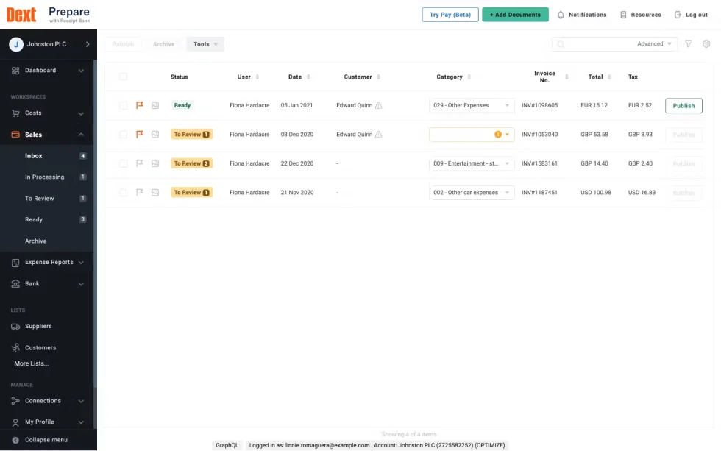Screen dimensions: 721x451
Task: Tick the checkbox on the Ready invoice row
Action: (x=123, y=104)
